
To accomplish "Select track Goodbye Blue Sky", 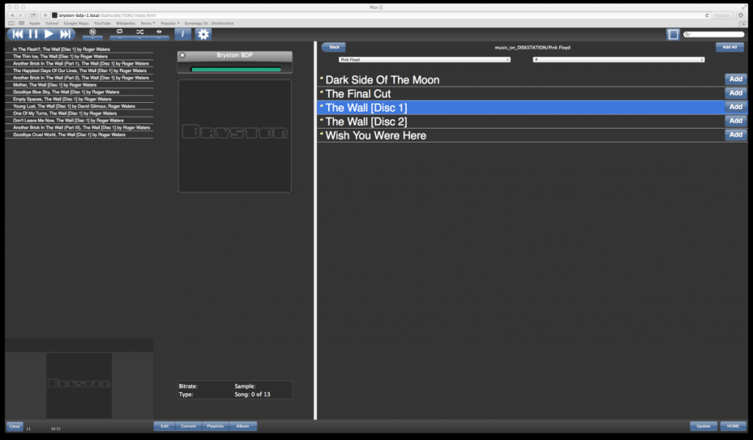I will click(79, 92).
